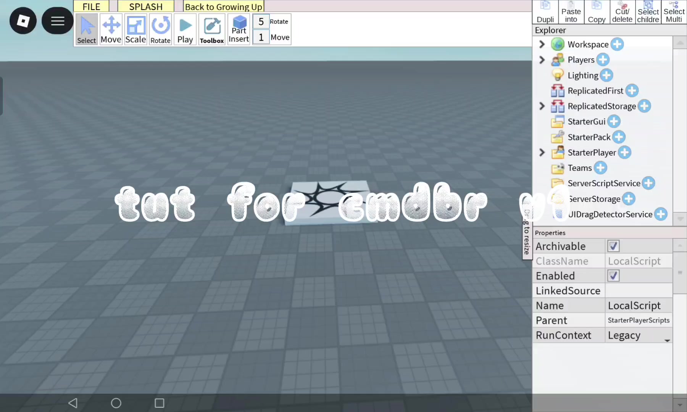Expand the Workspace tree node
Viewport: 687px width, 412px height.
[x=542, y=44]
